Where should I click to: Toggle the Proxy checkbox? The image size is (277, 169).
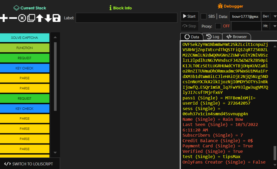[x=218, y=26]
